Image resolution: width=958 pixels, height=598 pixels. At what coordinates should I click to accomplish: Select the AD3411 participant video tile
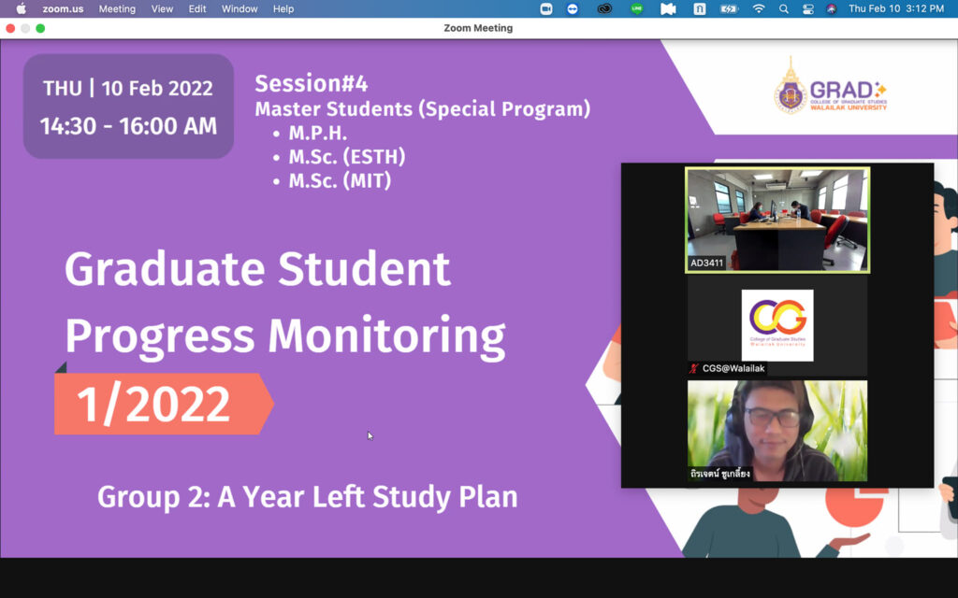(x=777, y=220)
